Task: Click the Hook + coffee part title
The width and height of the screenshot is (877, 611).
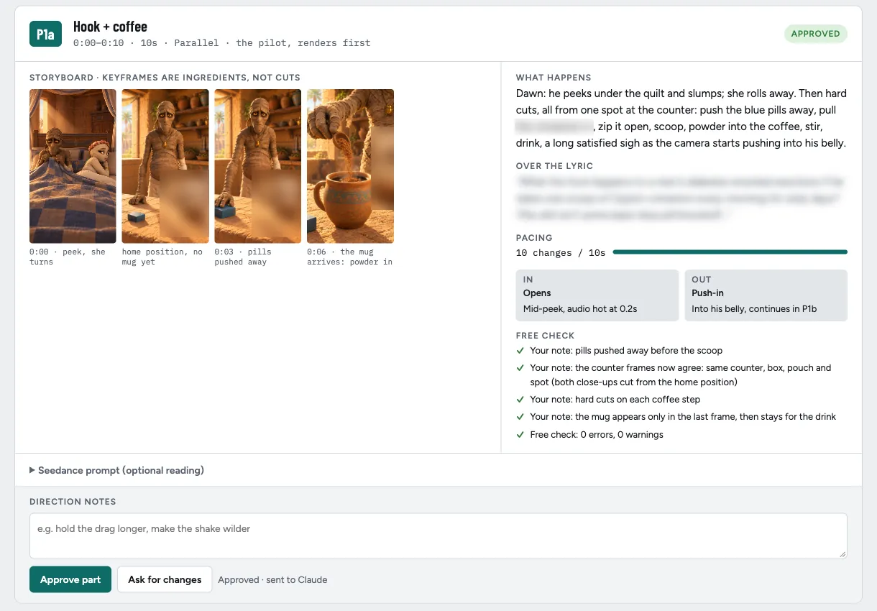Action: (x=110, y=27)
